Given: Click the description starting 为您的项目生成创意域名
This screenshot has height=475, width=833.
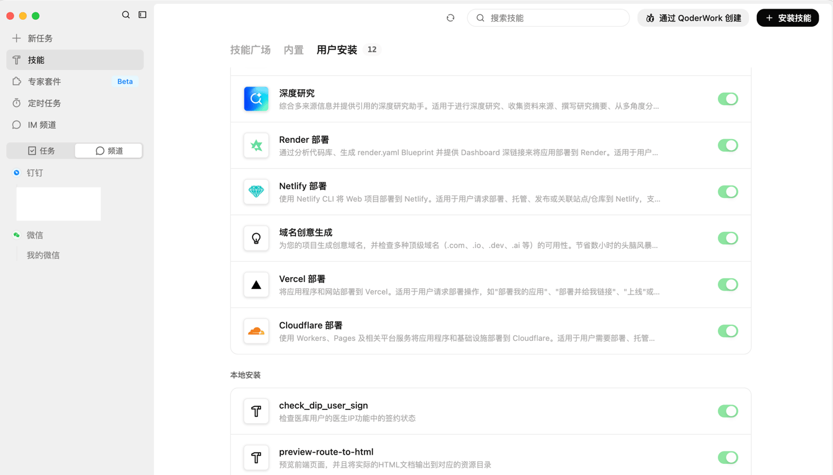Looking at the screenshot, I should click(x=468, y=246).
